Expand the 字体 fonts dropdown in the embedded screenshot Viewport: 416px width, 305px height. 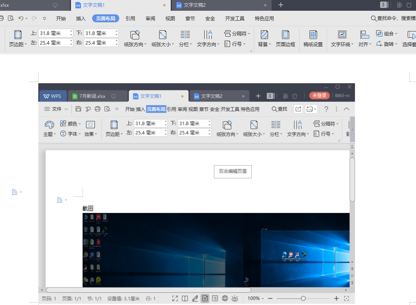click(x=80, y=134)
